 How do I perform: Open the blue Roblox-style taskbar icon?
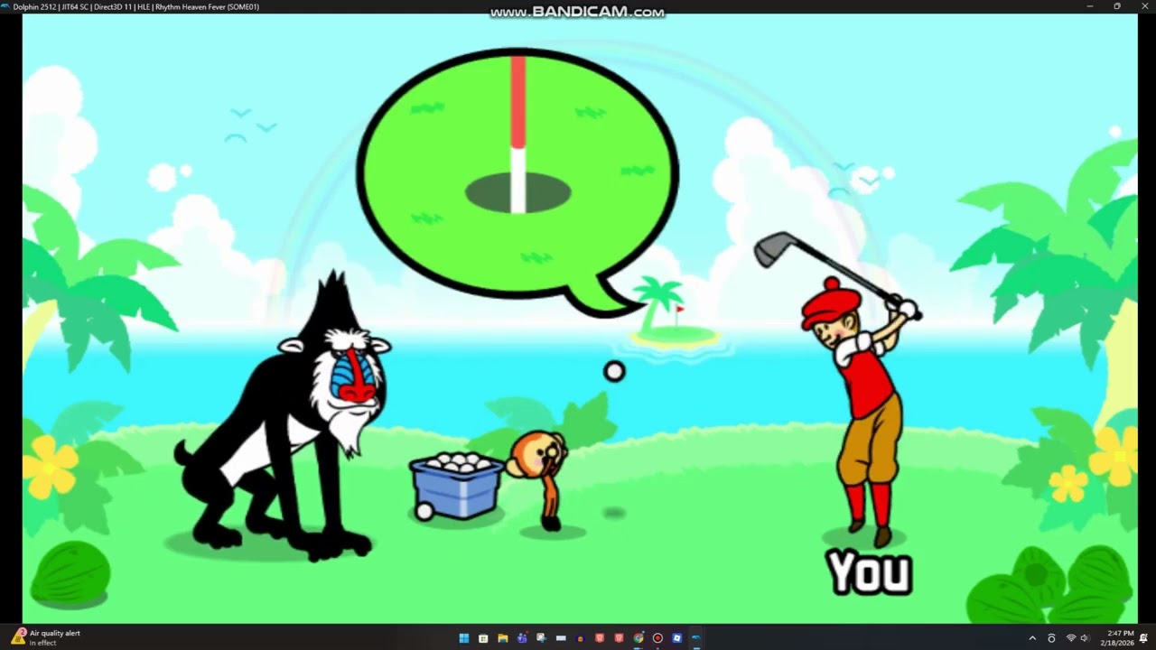point(676,638)
